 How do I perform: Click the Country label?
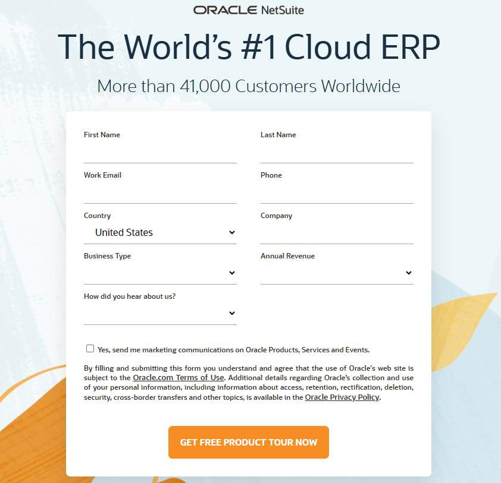(x=97, y=216)
